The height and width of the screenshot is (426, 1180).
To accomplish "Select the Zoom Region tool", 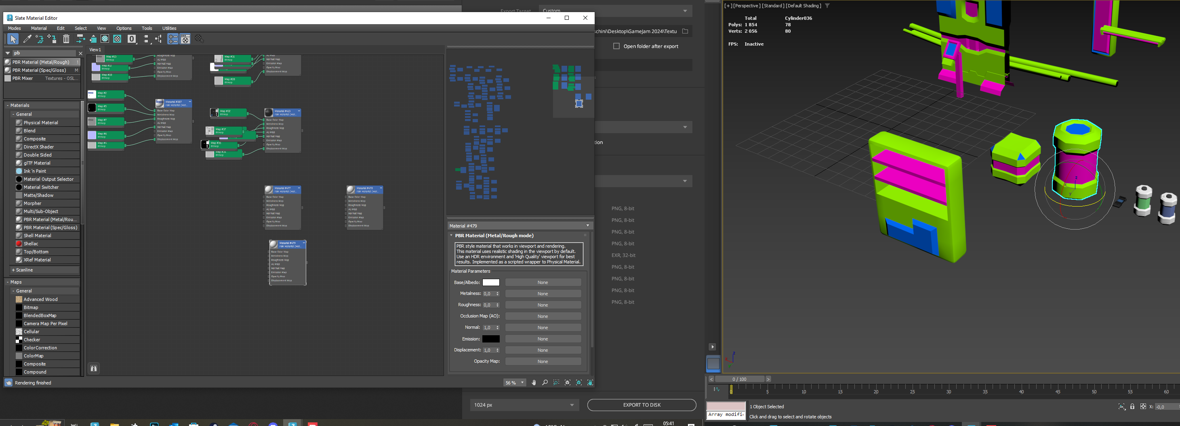I will (556, 382).
